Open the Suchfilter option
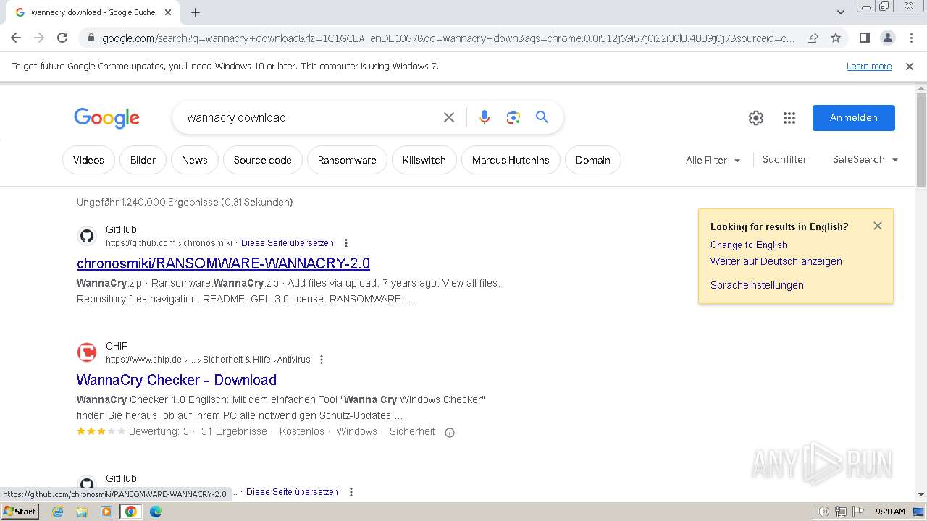Viewport: 927px width, 521px height. [784, 159]
